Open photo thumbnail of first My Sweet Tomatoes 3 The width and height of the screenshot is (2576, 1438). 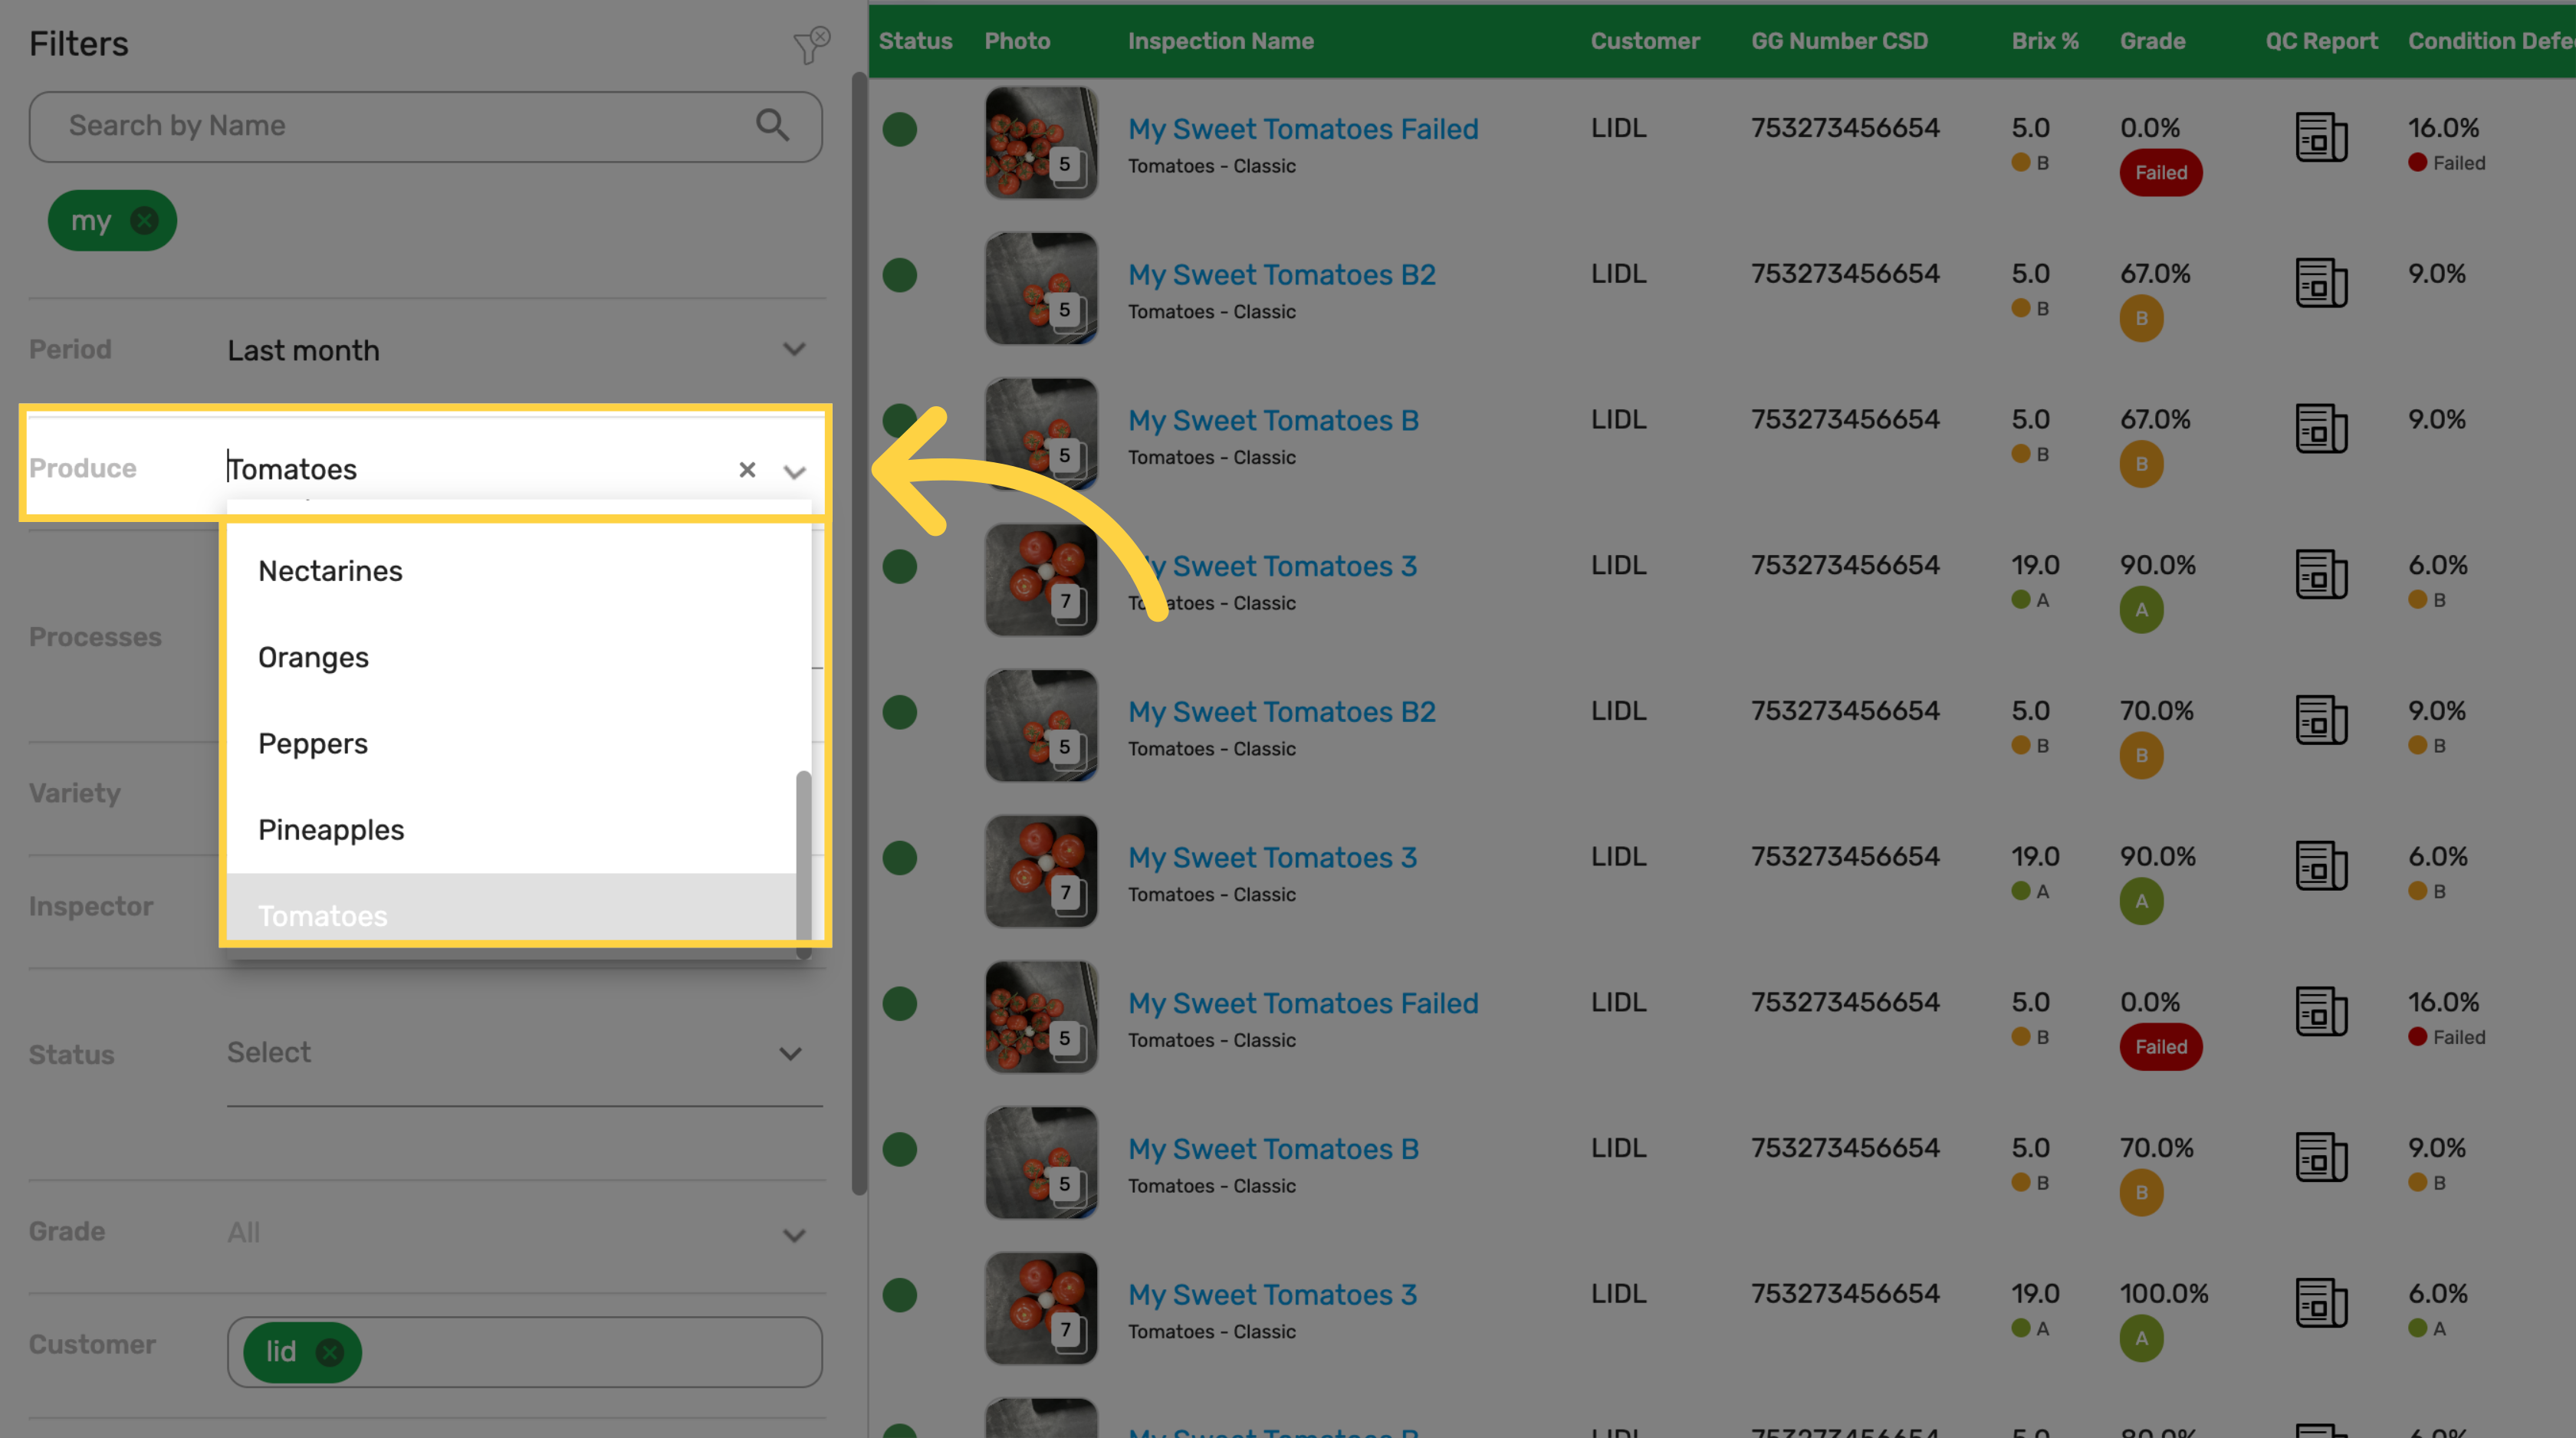[1041, 580]
